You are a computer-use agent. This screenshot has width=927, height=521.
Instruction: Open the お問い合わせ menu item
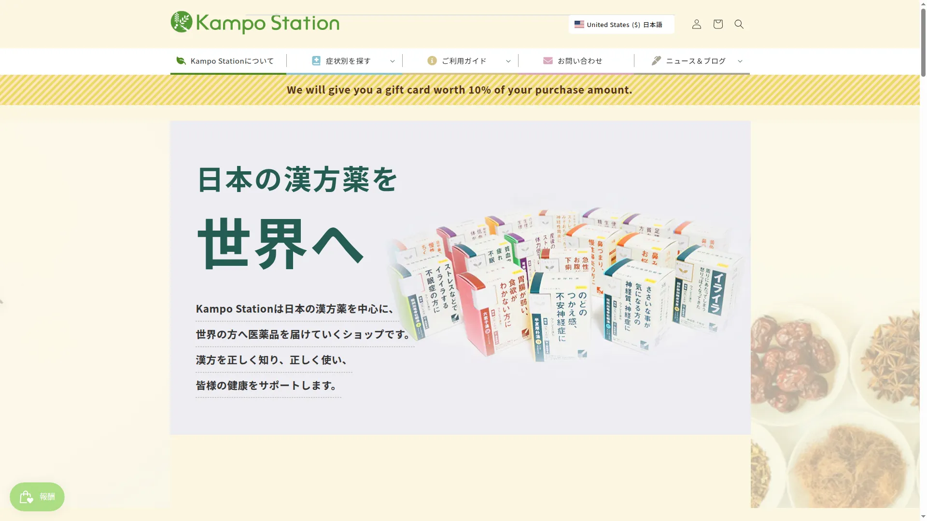click(576, 61)
